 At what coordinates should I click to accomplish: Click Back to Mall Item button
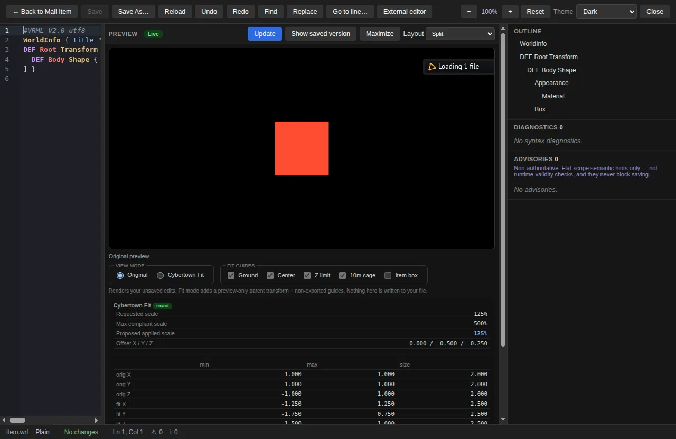(x=42, y=12)
